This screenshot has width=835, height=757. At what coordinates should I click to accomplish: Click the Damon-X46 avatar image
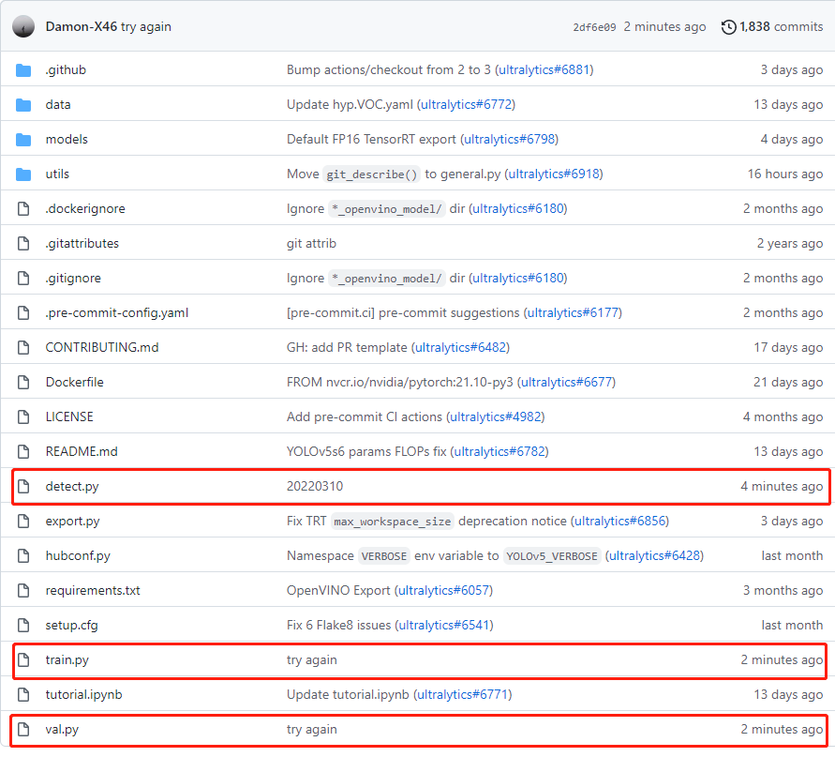click(x=23, y=26)
